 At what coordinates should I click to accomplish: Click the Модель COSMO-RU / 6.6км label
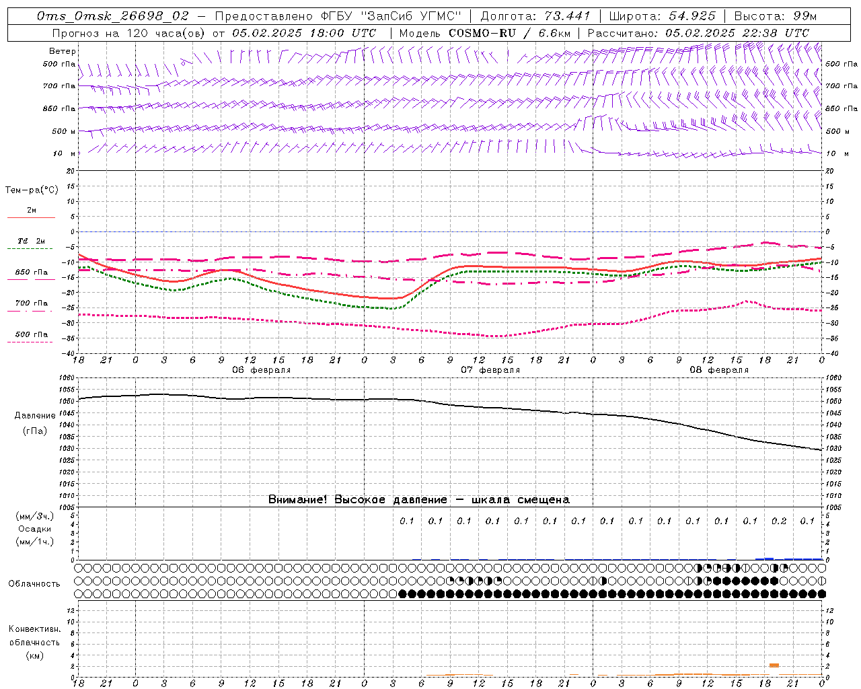pos(484,32)
